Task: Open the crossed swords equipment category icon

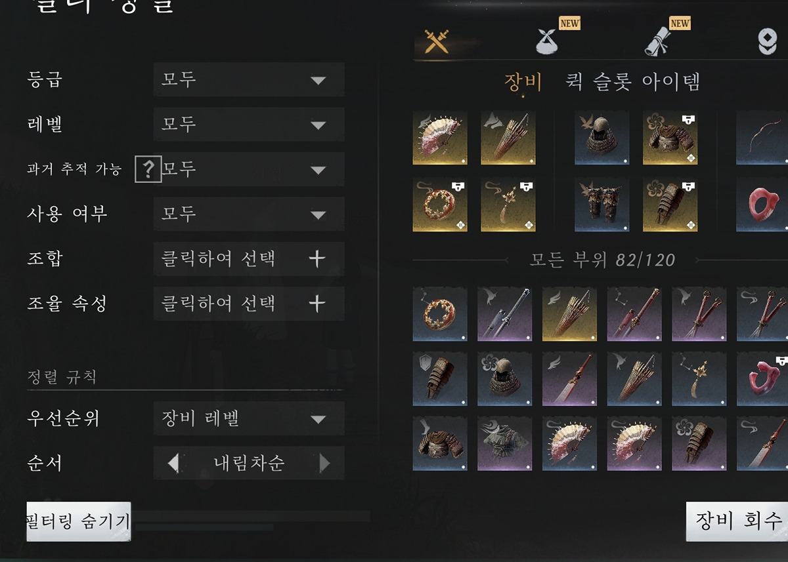Action: pyautogui.click(x=436, y=41)
